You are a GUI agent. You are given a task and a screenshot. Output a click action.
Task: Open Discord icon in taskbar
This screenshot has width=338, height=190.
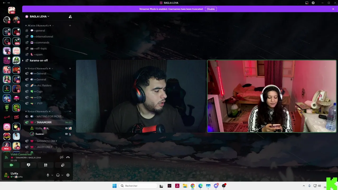point(216,186)
